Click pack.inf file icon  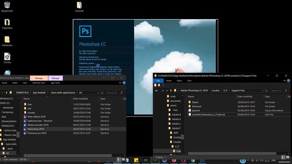[190, 110]
